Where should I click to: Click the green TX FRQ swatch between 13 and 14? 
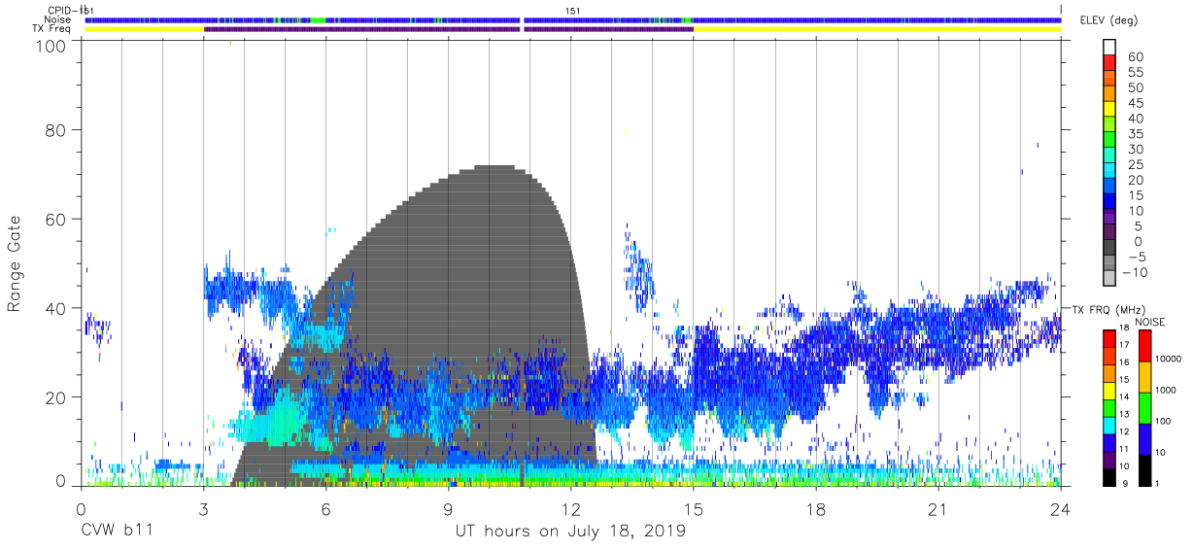pos(1109,407)
